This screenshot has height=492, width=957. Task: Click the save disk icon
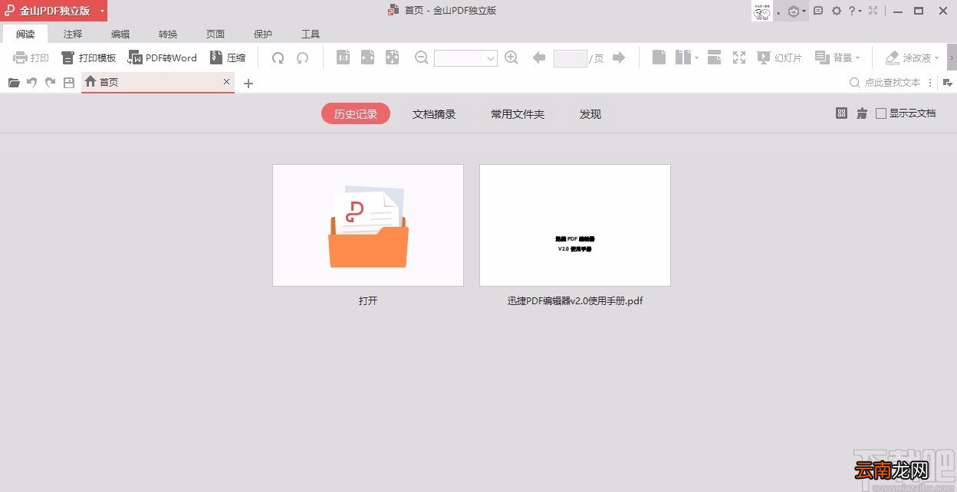tap(69, 83)
